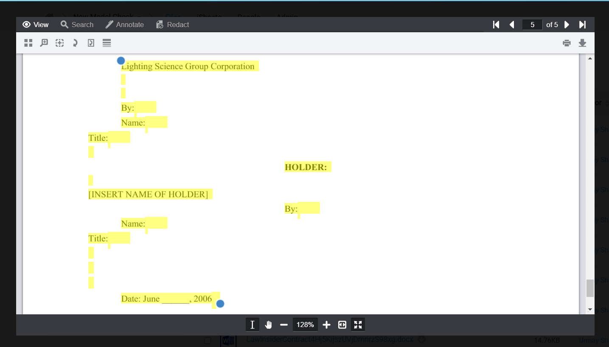Zoom out with the minus button
Screen dimensions: 609x347
coord(284,325)
